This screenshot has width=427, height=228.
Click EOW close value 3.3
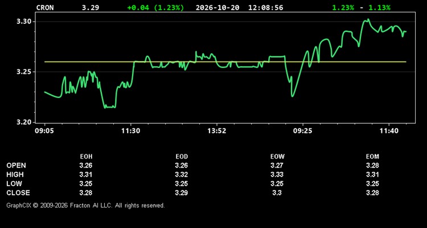277,193
